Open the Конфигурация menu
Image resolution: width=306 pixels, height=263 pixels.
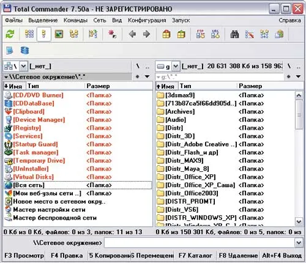tap(147, 20)
